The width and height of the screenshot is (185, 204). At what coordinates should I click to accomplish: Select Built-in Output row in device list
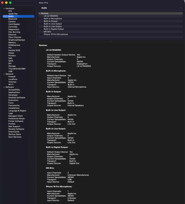point(111,21)
